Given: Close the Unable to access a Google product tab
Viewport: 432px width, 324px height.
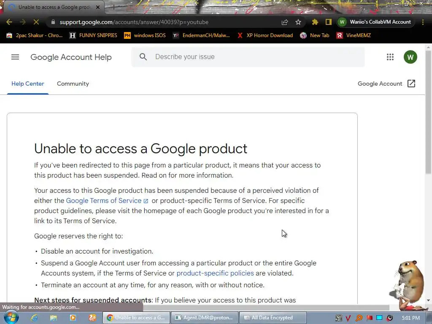Looking at the screenshot, I should [97, 8].
